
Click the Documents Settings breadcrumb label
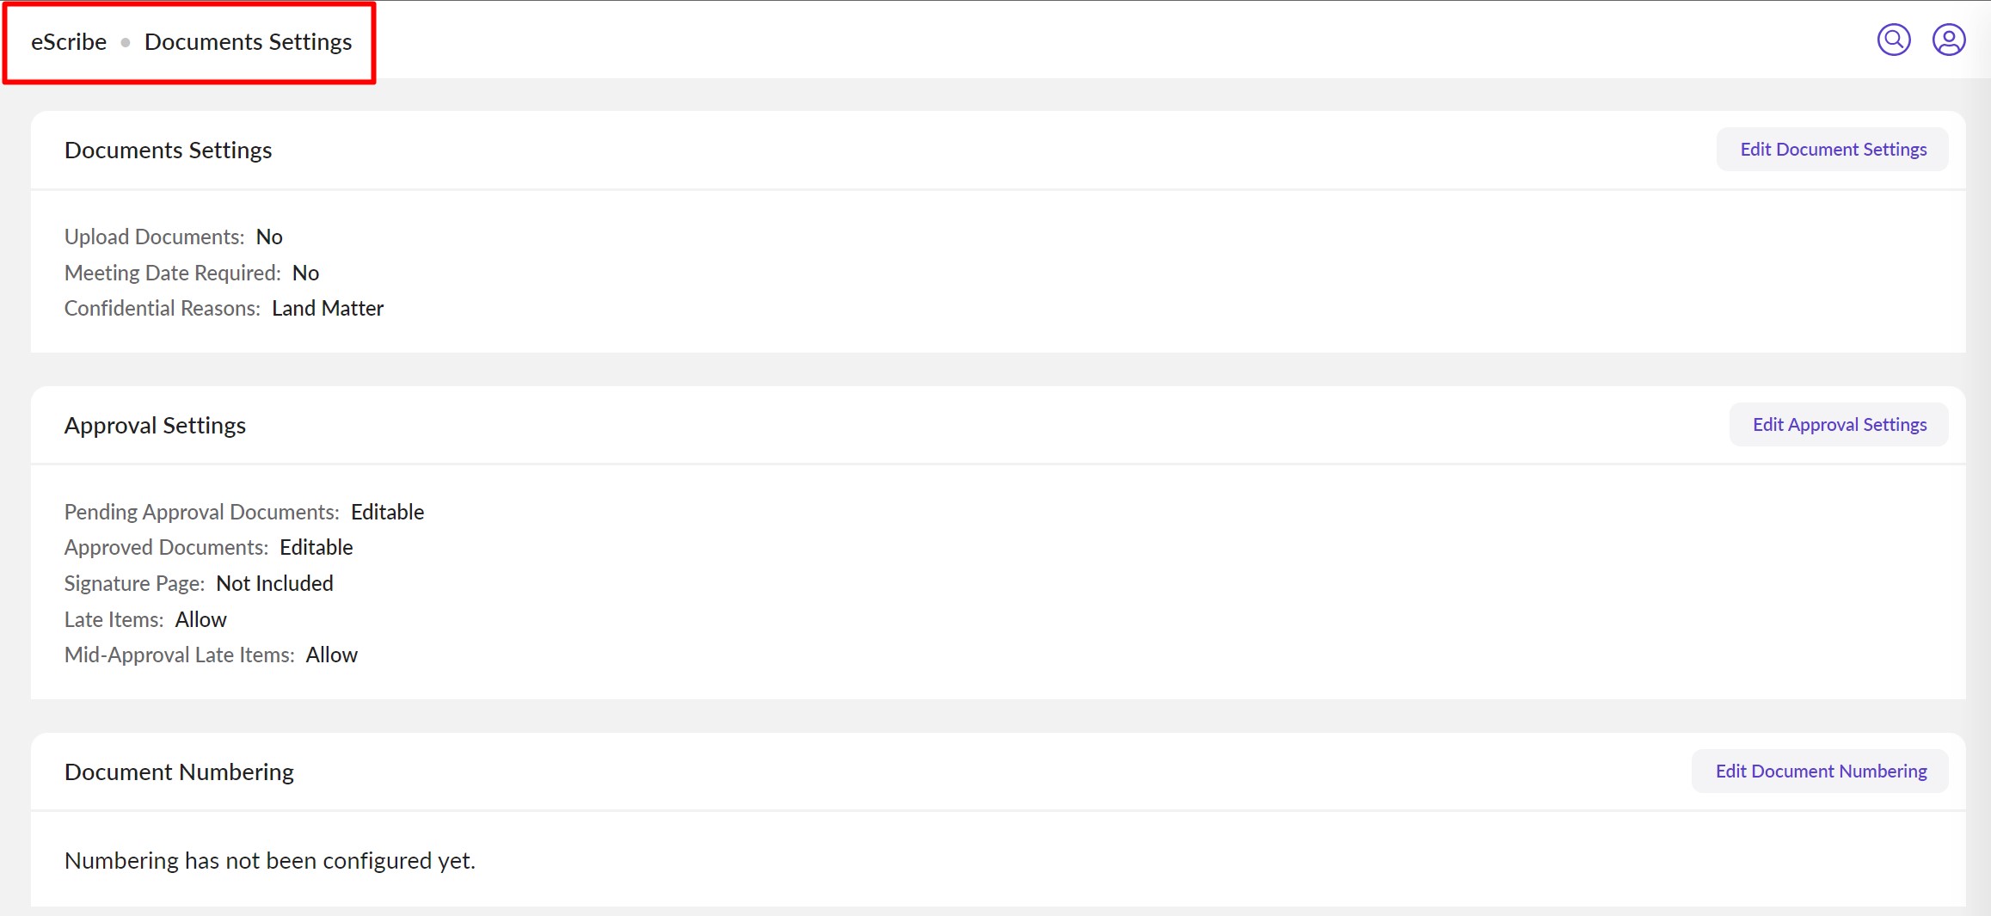[x=249, y=41]
